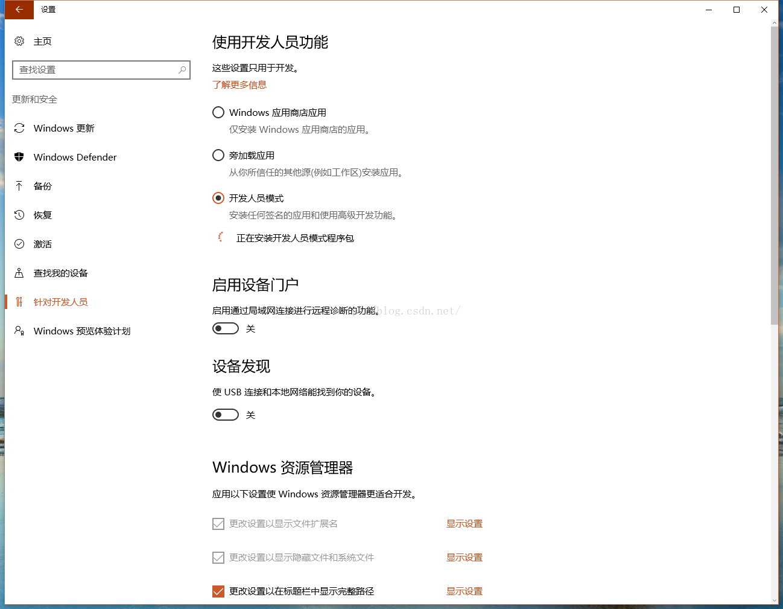Click the Windows Defender shield icon
This screenshot has height=609, width=783.
(19, 157)
